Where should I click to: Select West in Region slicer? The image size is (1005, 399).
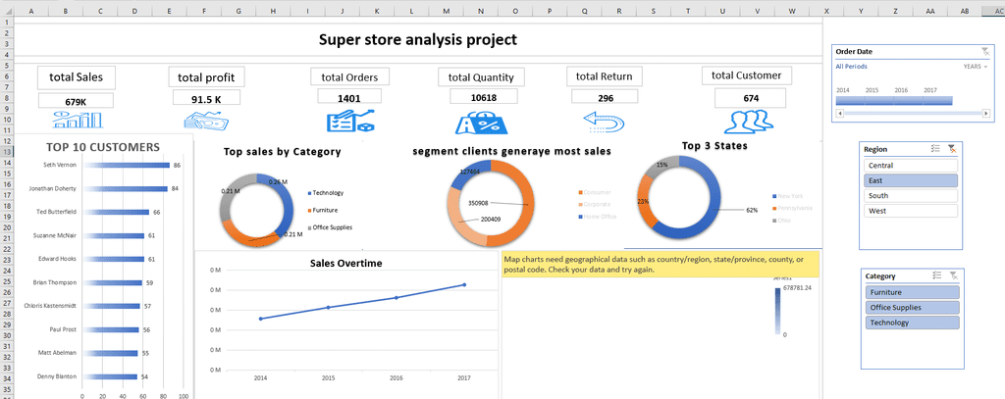(911, 211)
